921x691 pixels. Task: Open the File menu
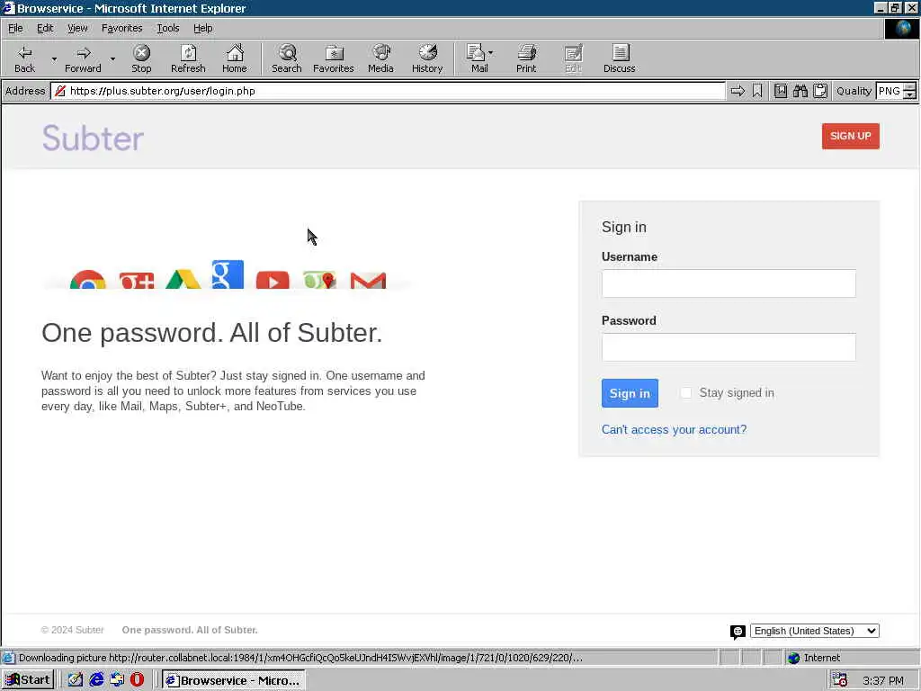(15, 28)
